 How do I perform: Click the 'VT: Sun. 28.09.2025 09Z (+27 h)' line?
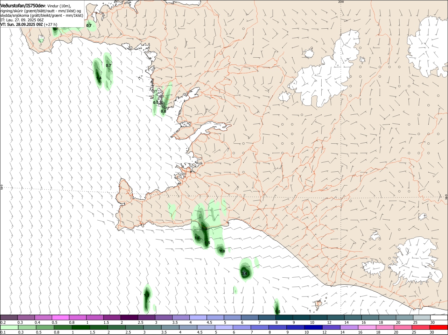click(x=29, y=24)
